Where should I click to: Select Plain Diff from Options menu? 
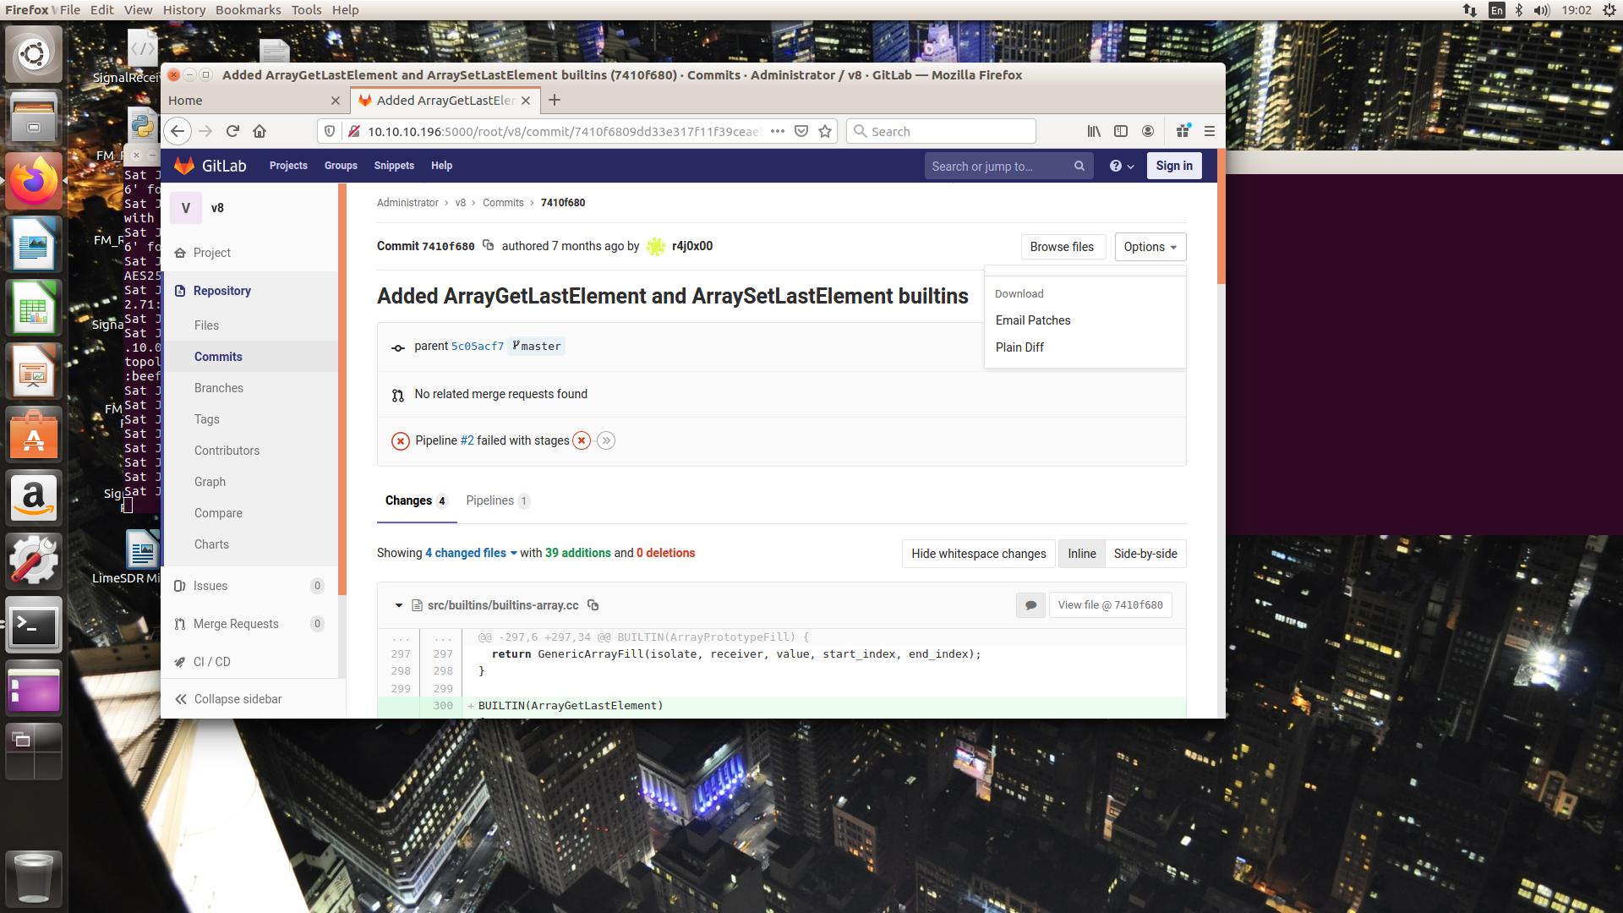point(1019,347)
